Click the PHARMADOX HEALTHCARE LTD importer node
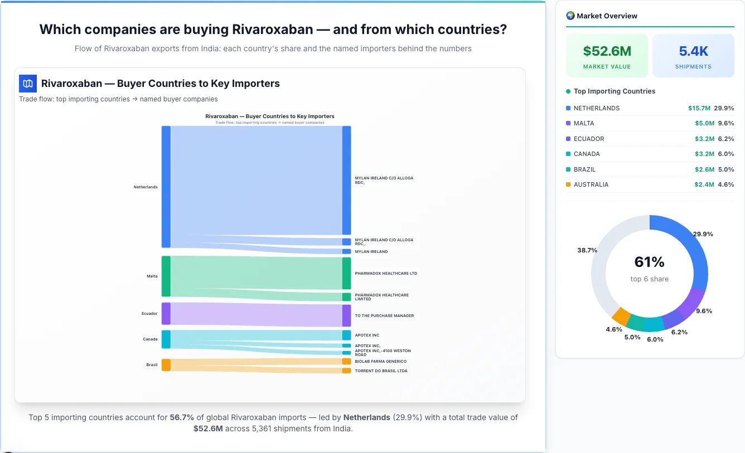745x453 pixels. click(x=347, y=273)
